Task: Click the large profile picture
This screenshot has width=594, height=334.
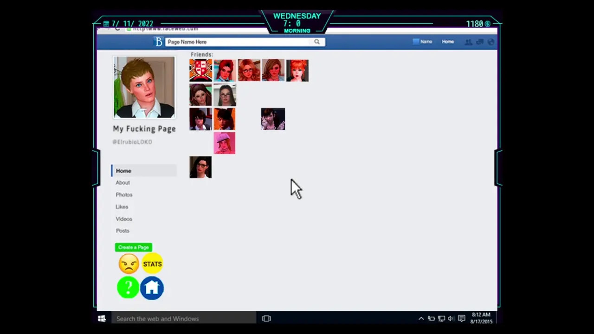Action: point(144,87)
